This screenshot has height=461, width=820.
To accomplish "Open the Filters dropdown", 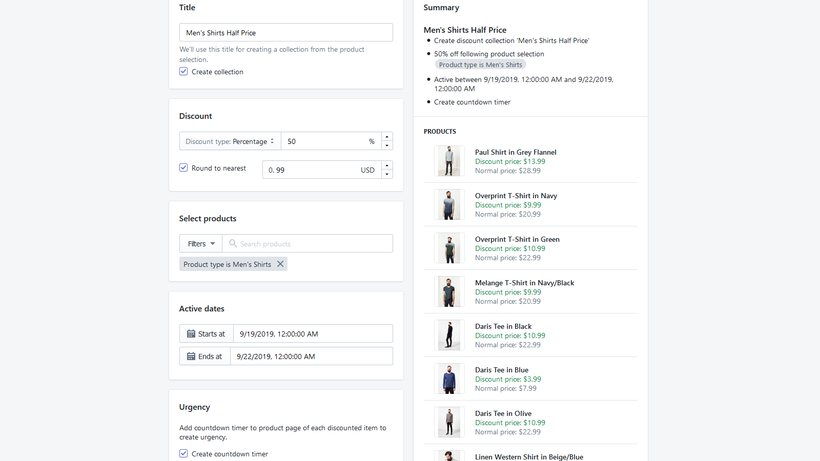I will tap(200, 243).
